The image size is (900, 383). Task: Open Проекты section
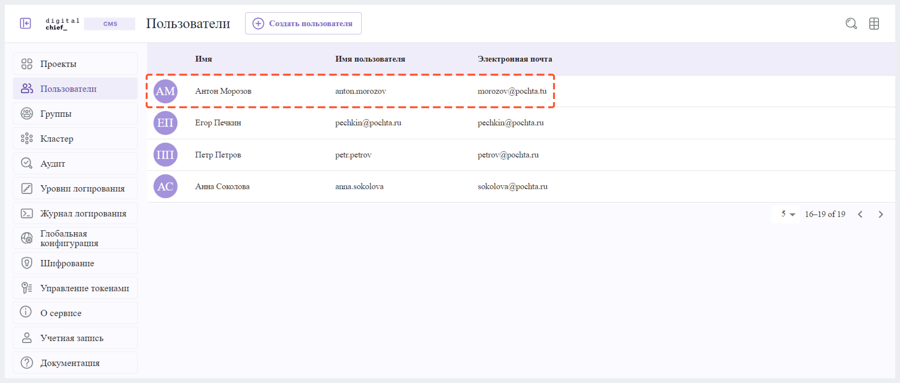pos(75,64)
